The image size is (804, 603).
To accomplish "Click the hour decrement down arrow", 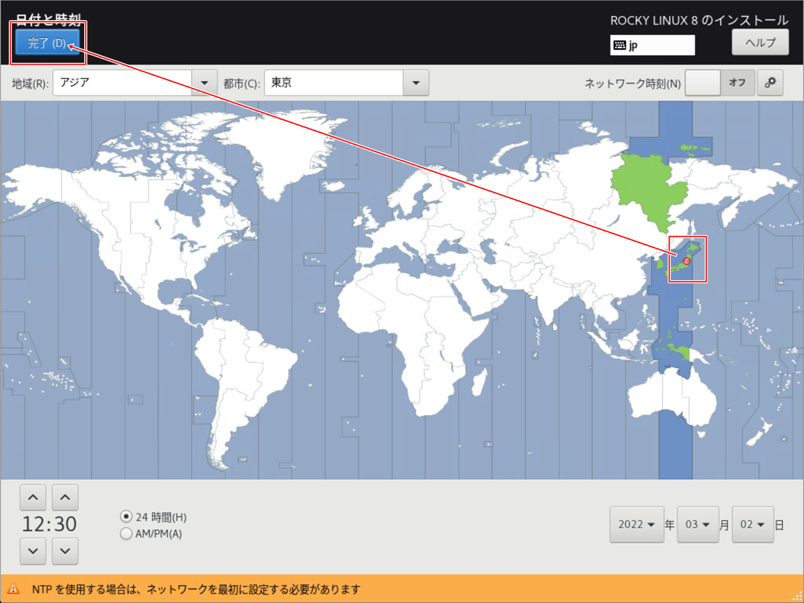I will pyautogui.click(x=33, y=551).
